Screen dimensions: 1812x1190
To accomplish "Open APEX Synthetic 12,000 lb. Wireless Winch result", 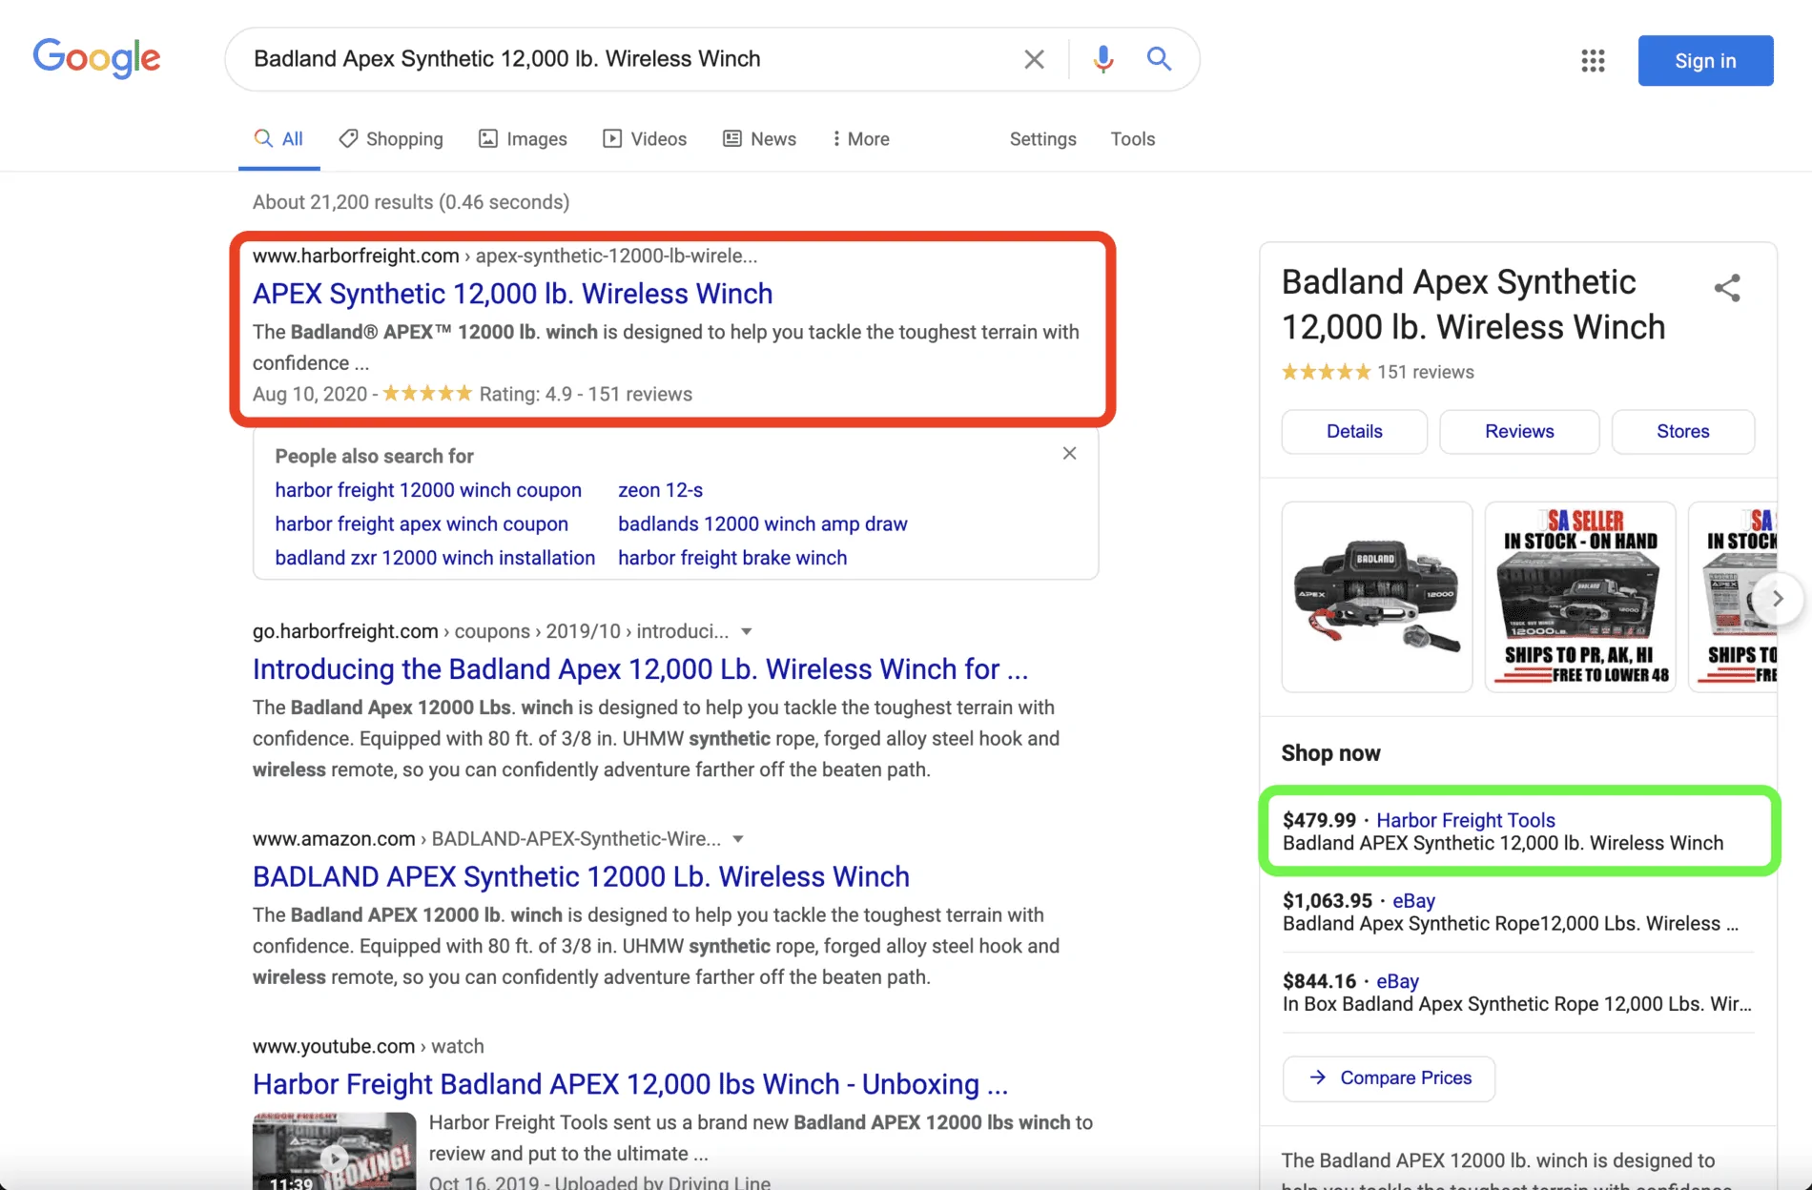I will click(512, 294).
